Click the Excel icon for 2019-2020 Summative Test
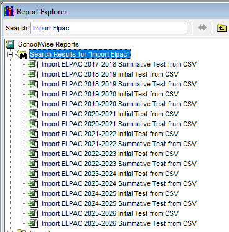Image resolution: width=229 pixels, height=232 pixels. coord(33,104)
